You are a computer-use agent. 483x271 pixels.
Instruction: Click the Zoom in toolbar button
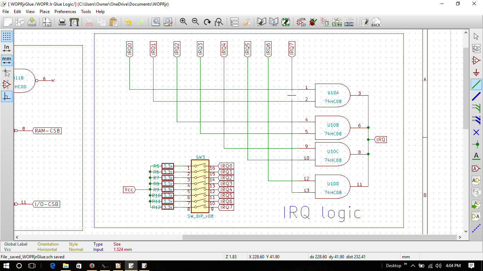click(x=184, y=22)
